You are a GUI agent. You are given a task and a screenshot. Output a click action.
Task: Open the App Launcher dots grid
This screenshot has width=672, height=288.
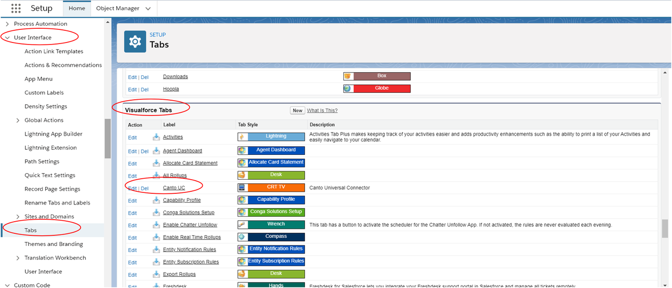point(16,8)
